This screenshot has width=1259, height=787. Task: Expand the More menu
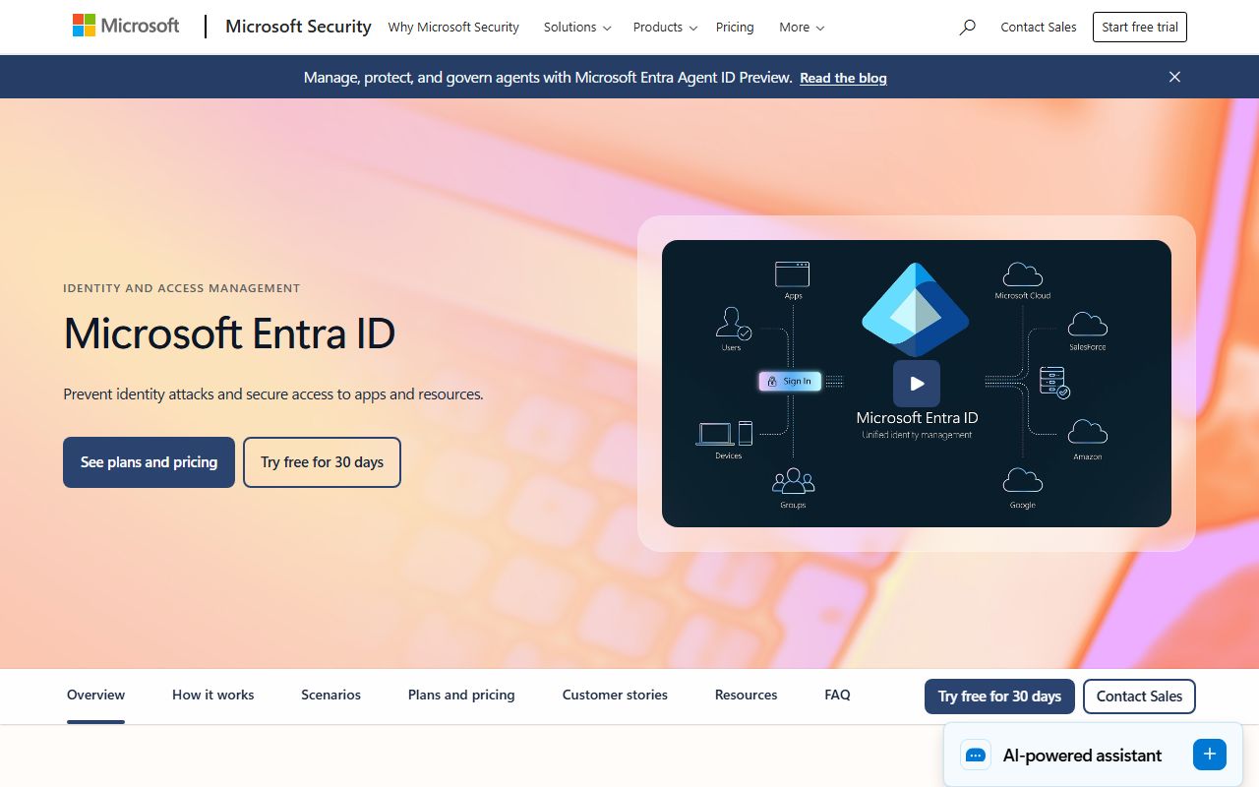[800, 28]
